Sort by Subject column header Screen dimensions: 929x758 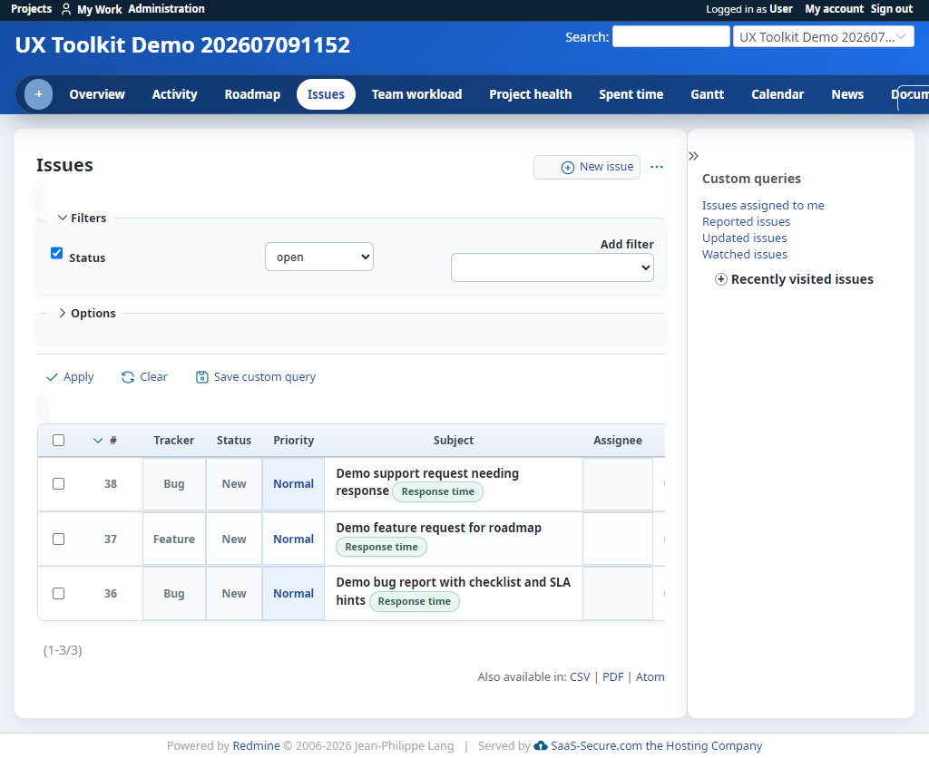[x=454, y=441]
